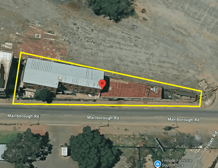Select the green lawn patch at left edge

[8, 137]
